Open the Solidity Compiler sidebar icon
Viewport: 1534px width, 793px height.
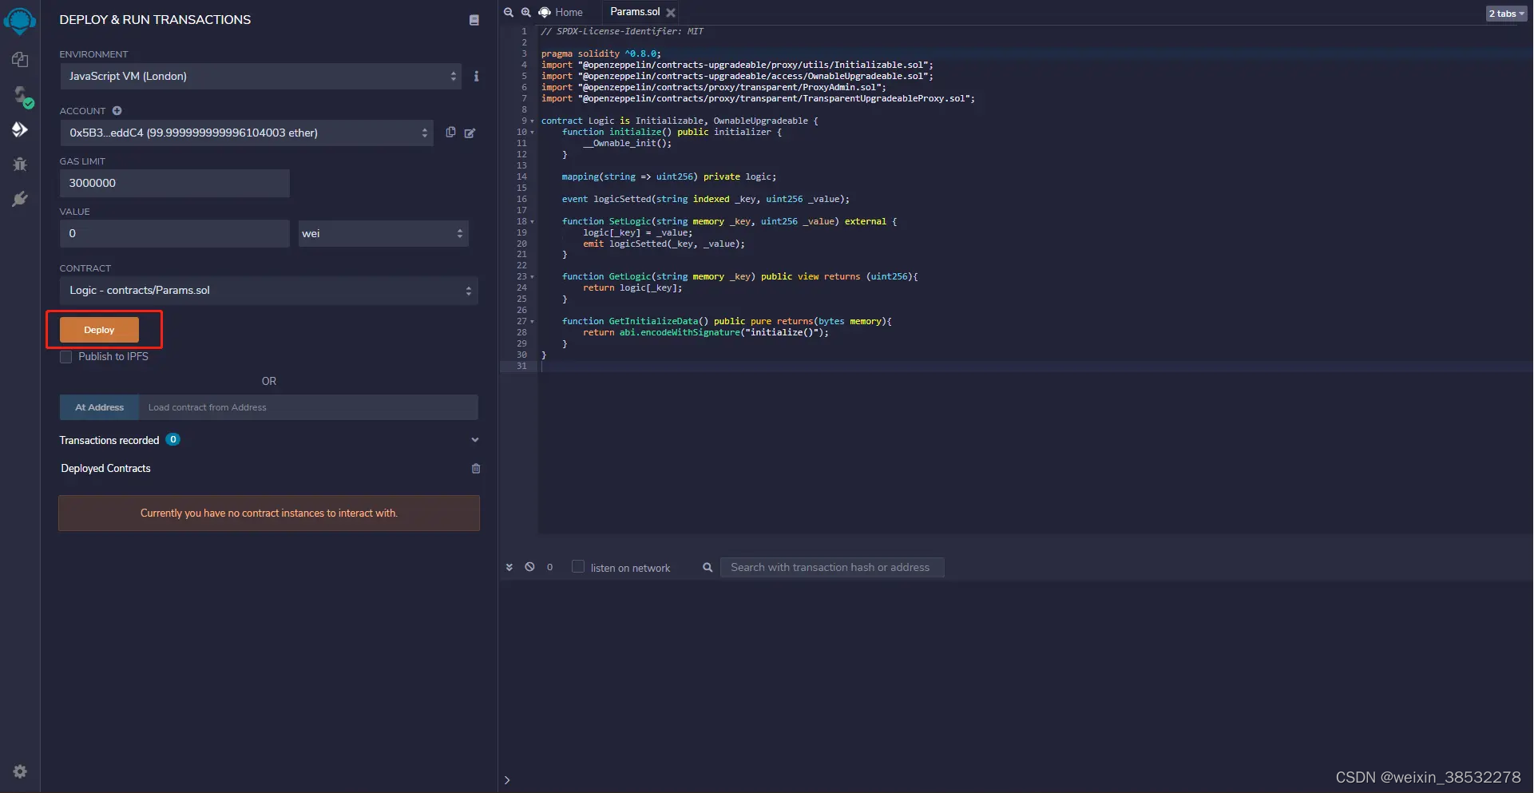click(22, 96)
